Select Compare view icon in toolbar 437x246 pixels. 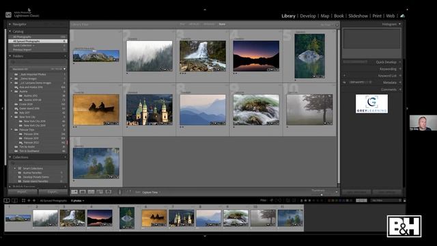(91, 192)
